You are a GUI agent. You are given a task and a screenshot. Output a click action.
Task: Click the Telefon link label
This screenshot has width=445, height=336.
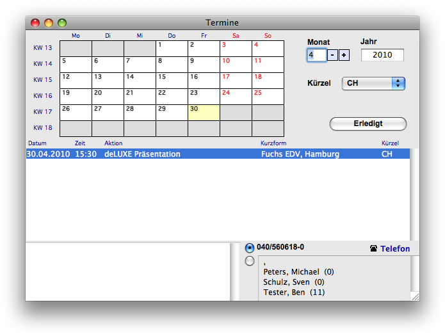[x=395, y=248]
